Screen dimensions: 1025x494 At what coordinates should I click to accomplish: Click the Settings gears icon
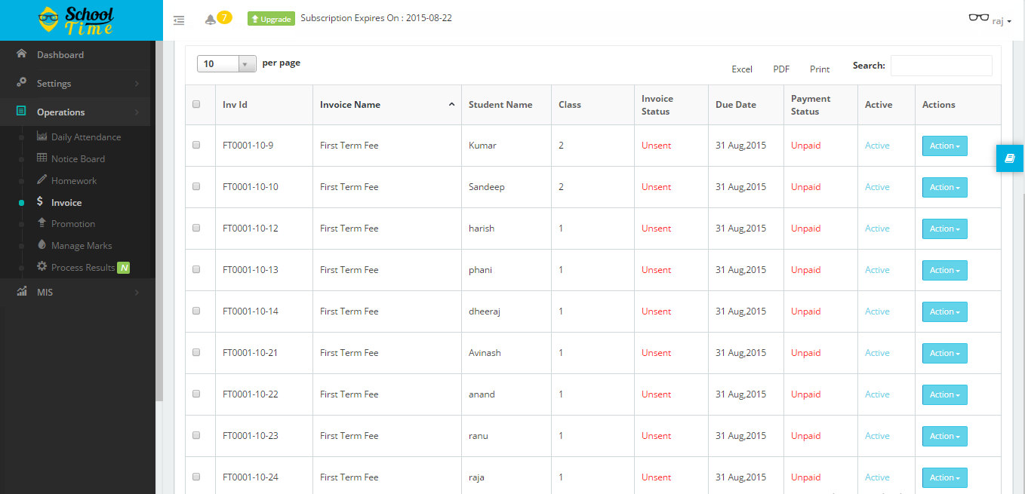(x=21, y=83)
